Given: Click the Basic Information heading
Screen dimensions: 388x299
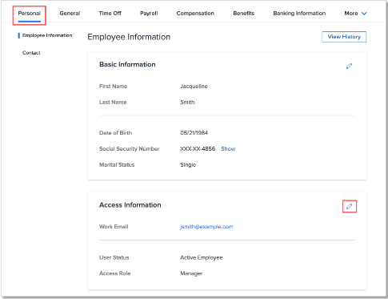Looking at the screenshot, I should (x=127, y=64).
